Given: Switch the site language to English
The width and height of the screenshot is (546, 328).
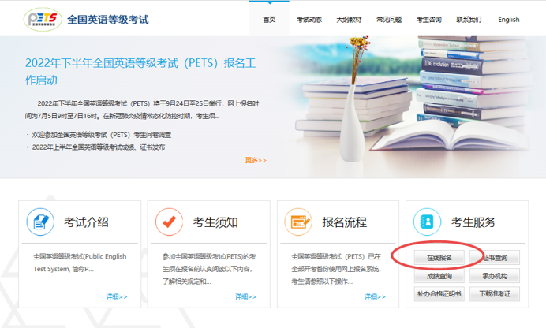Looking at the screenshot, I should pyautogui.click(x=508, y=20).
